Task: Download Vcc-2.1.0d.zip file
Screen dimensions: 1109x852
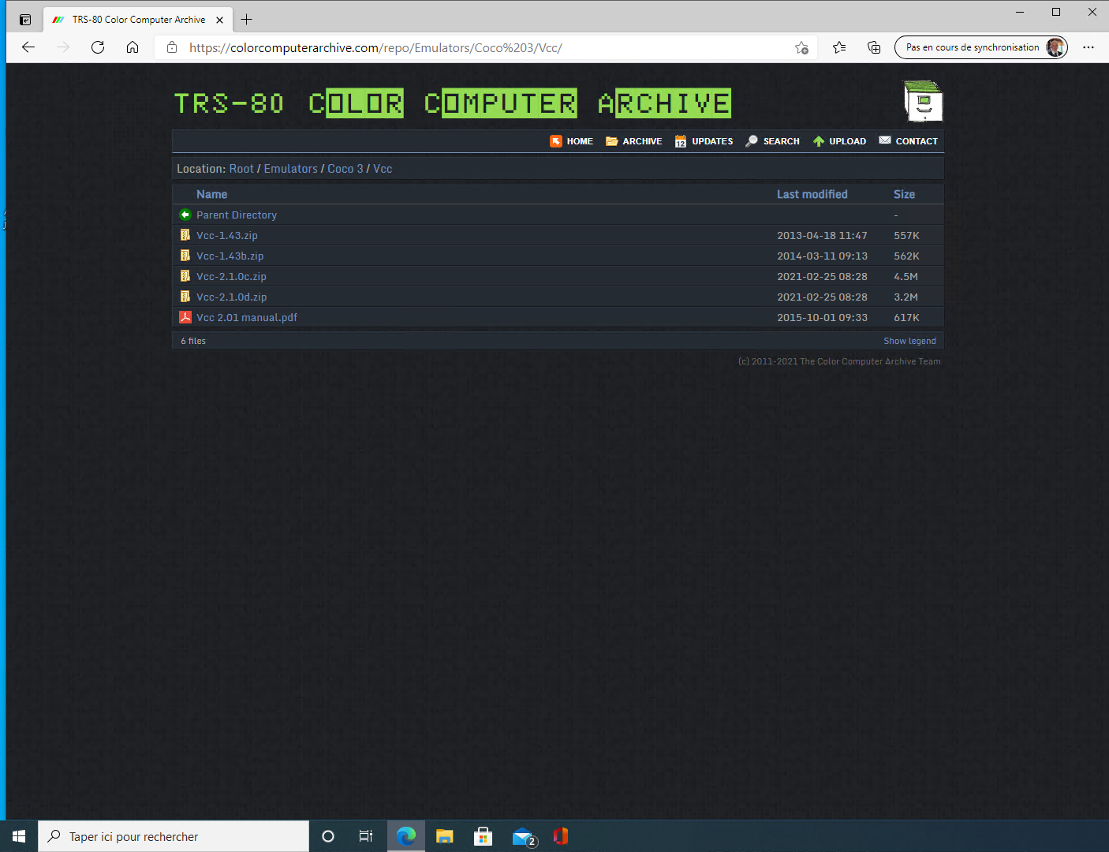Action: [231, 297]
